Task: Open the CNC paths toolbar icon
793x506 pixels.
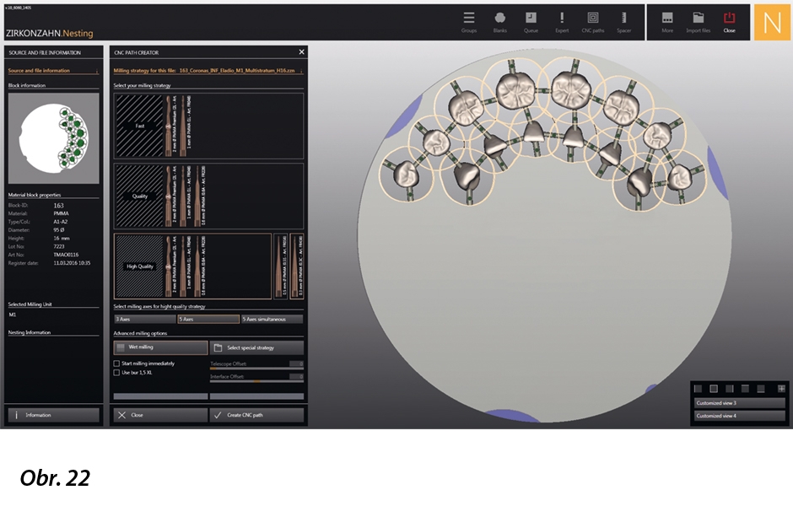Action: click(593, 22)
